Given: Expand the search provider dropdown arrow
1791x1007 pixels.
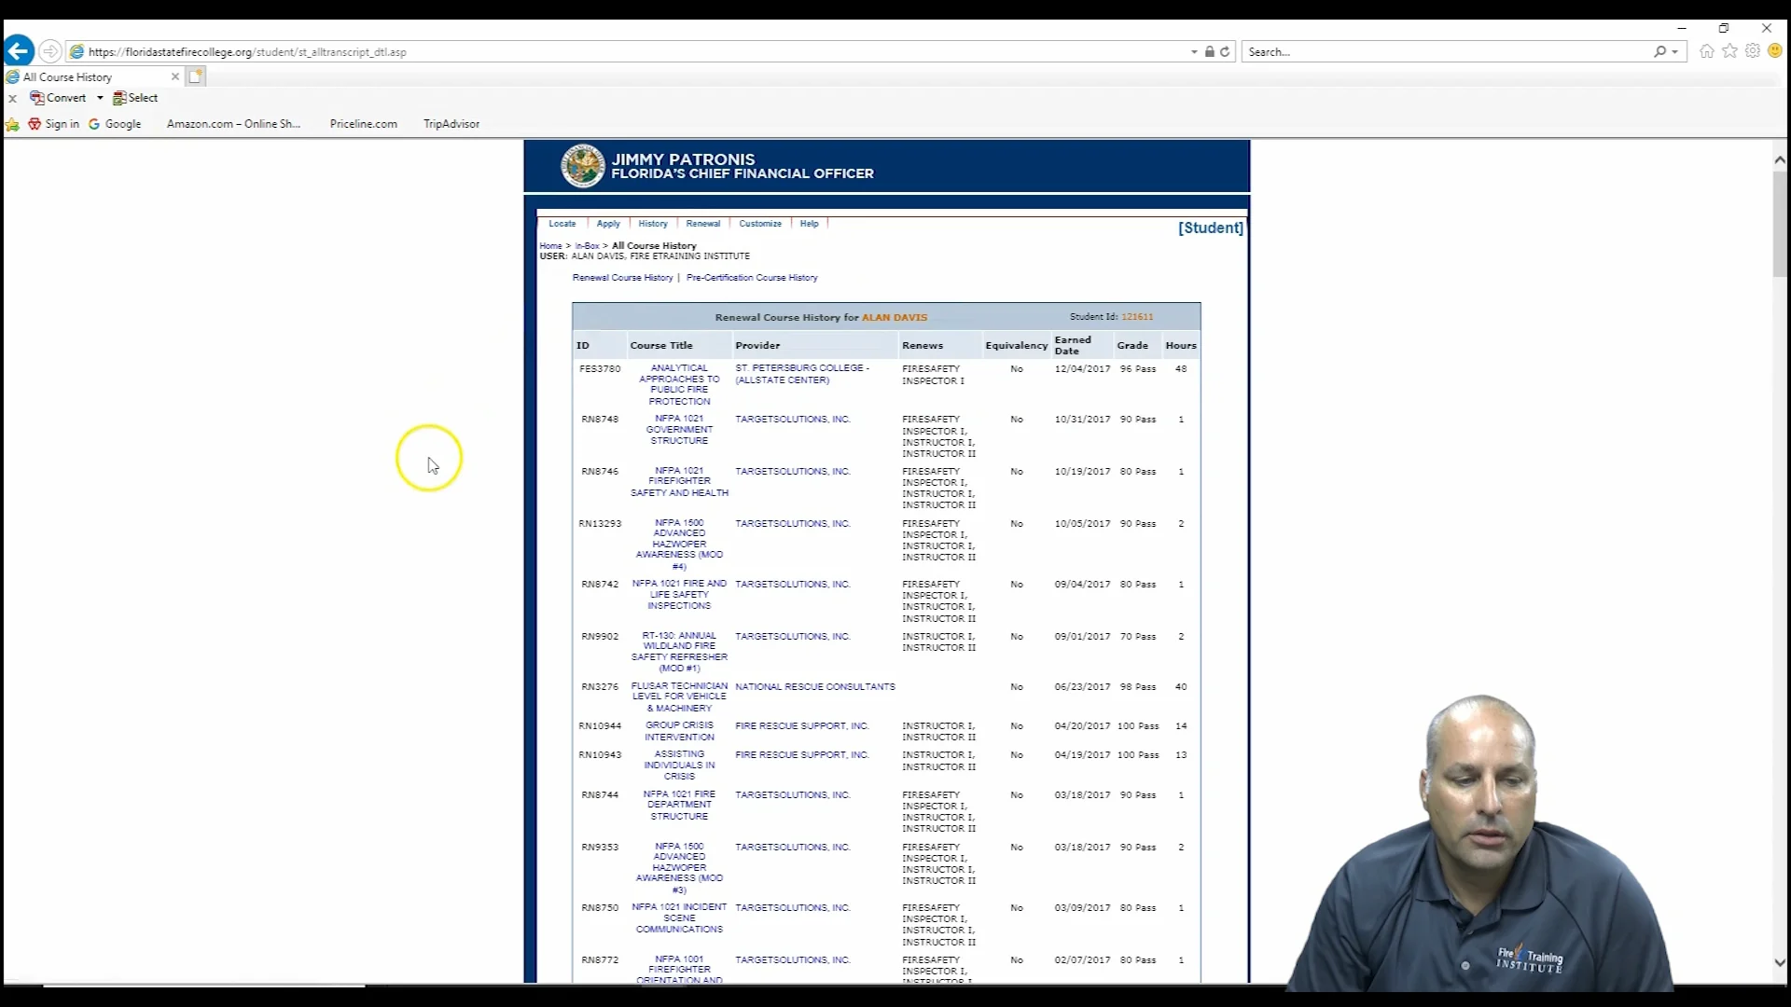Looking at the screenshot, I should click(x=1675, y=52).
